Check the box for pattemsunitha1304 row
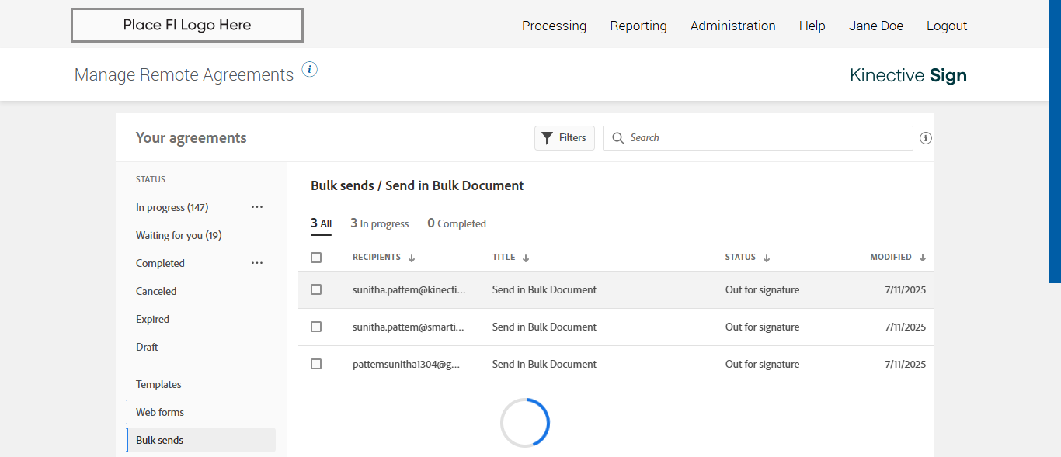The image size is (1061, 457). [316, 364]
